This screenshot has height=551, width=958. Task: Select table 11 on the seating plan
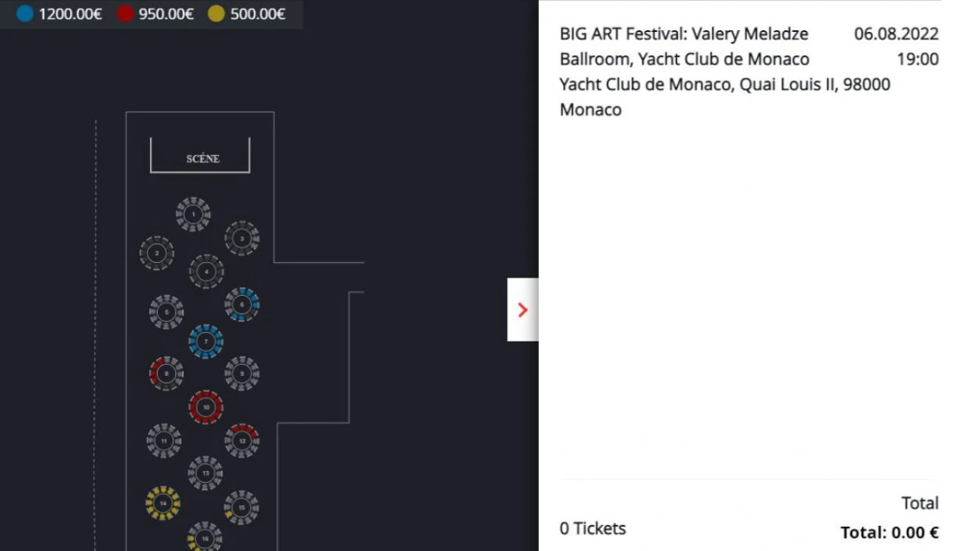(x=164, y=441)
